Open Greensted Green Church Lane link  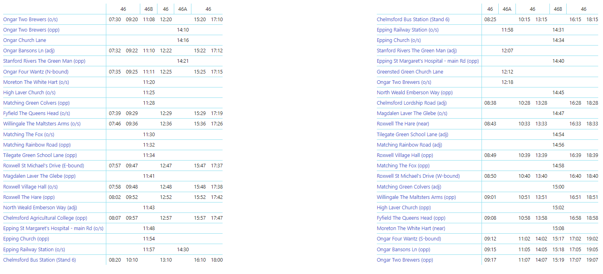pos(410,72)
